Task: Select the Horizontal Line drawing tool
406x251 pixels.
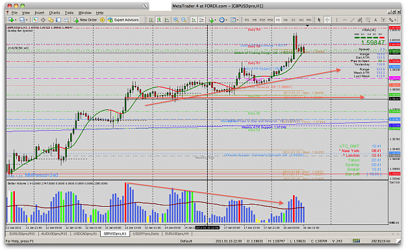Action: click(x=344, y=20)
